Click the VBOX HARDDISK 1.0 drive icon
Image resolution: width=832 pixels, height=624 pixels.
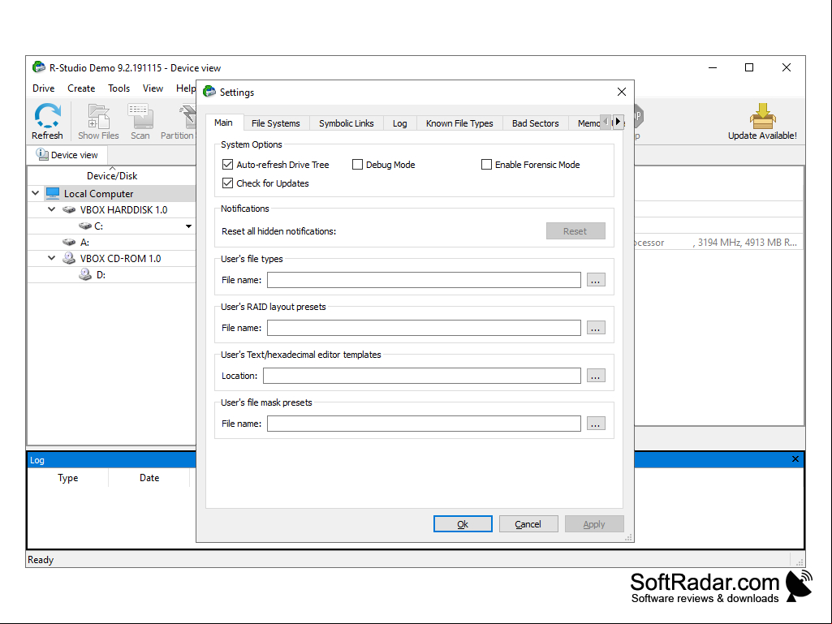[69, 209]
